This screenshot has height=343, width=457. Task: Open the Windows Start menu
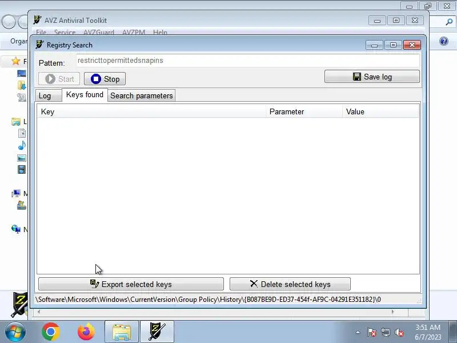point(15,332)
